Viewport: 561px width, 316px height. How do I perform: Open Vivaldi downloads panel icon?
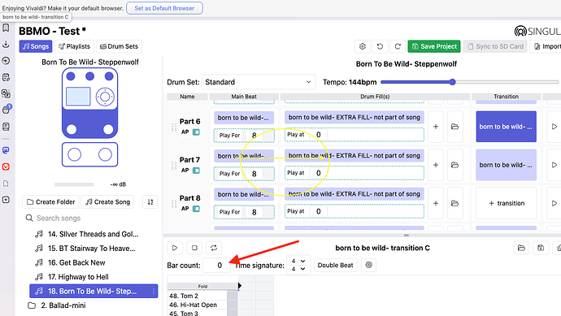tap(6, 45)
